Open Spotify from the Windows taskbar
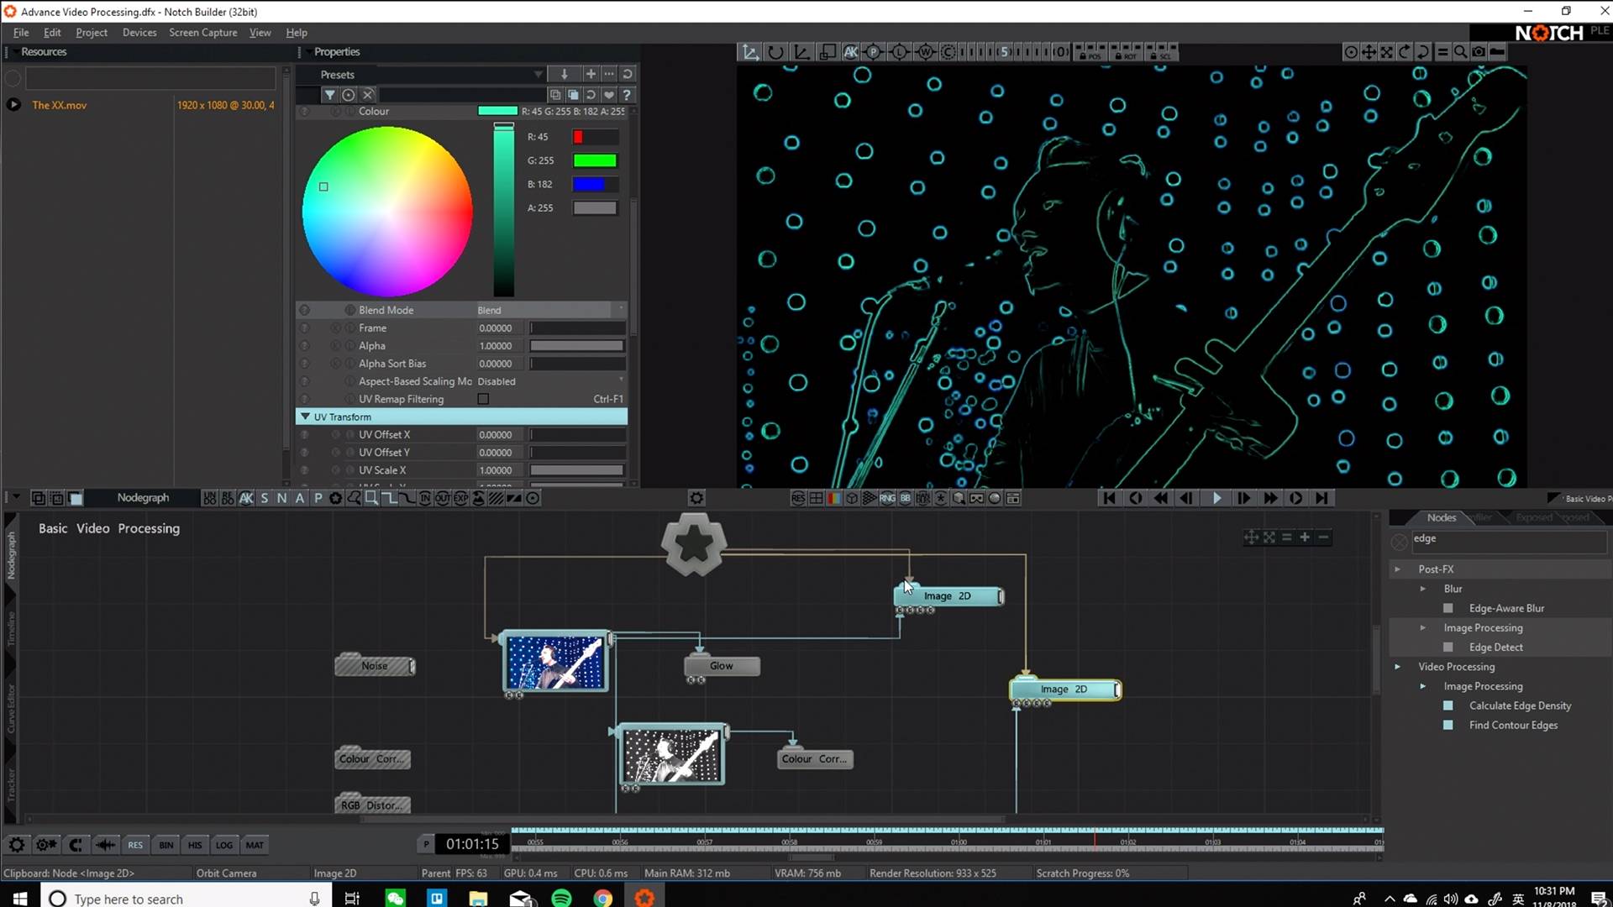The height and width of the screenshot is (907, 1613). pyautogui.click(x=561, y=898)
